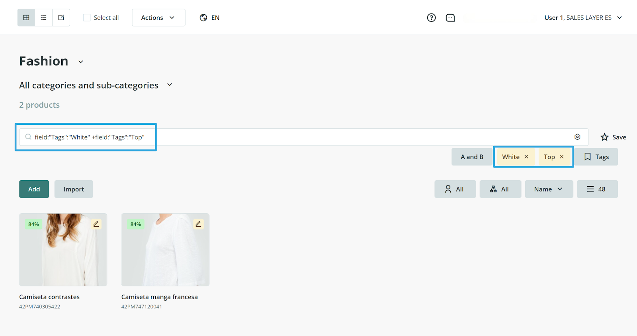This screenshot has height=336, width=637.
Task: Click reference 42PM747120041
Action: point(142,307)
